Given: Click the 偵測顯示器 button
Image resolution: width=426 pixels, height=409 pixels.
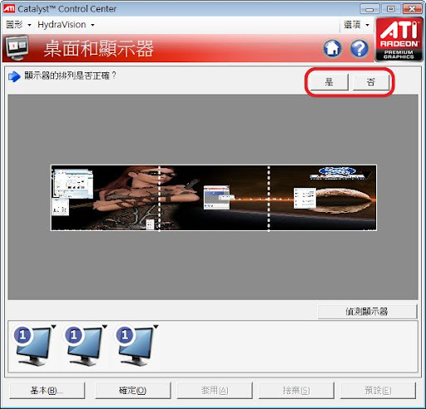Looking at the screenshot, I should 367,312.
